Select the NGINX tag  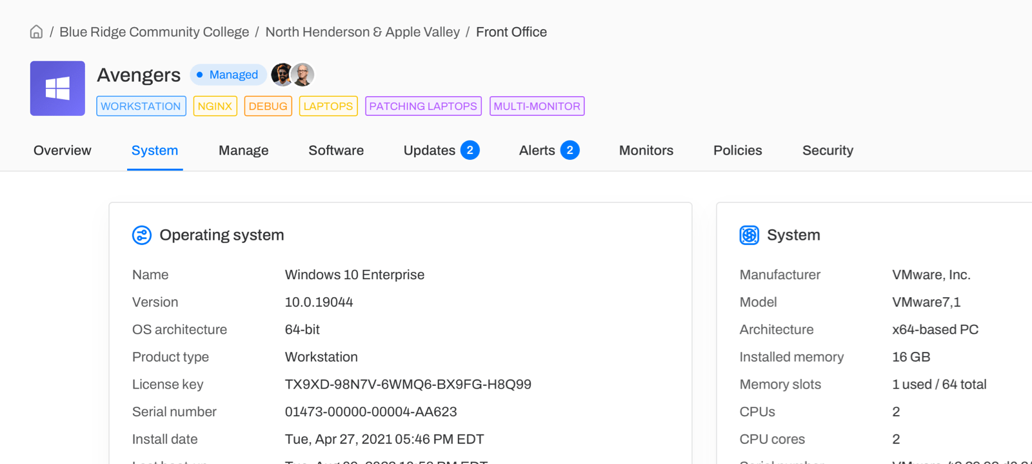215,106
